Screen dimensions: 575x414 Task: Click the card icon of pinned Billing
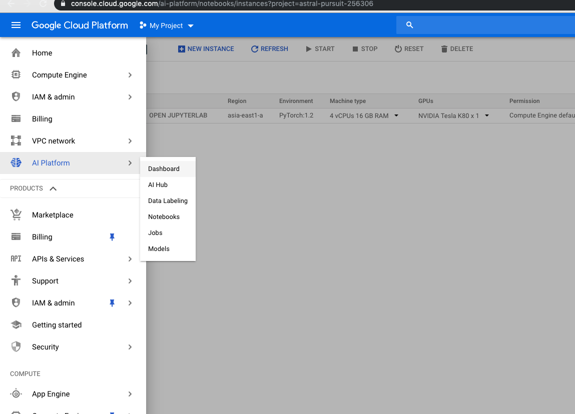(16, 236)
